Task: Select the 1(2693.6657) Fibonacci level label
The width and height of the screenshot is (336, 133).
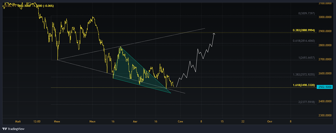Action: coord(306,58)
